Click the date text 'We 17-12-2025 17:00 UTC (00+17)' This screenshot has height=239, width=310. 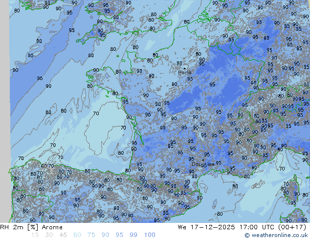tap(242, 227)
